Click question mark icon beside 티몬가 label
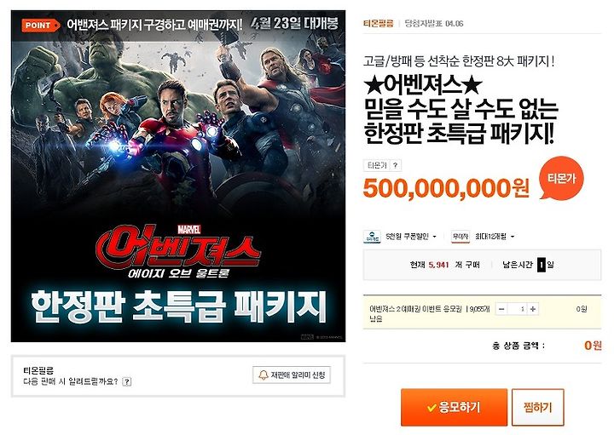The width and height of the screenshot is (614, 435). (x=396, y=166)
